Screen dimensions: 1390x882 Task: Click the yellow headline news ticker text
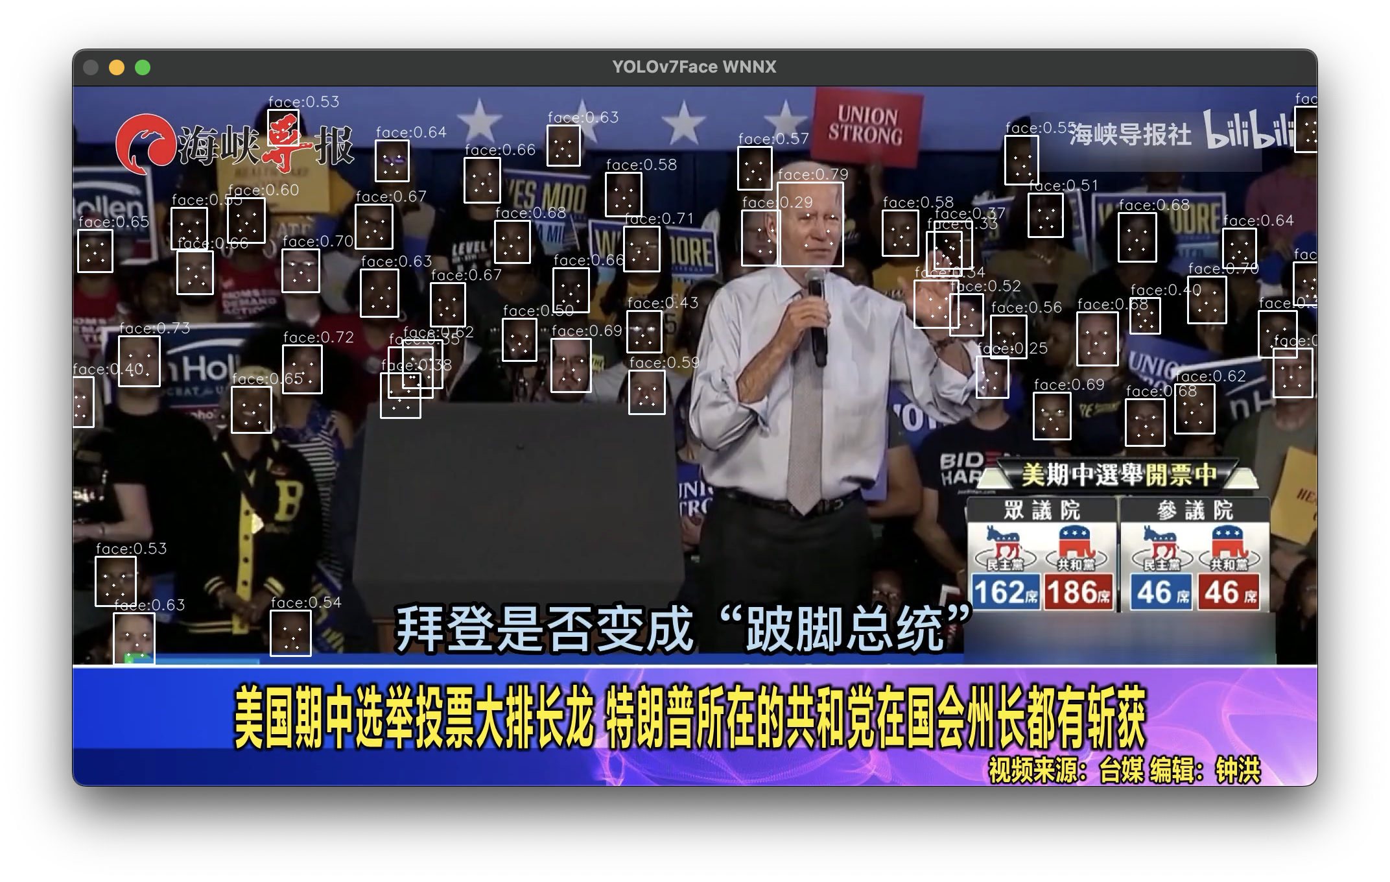[690, 719]
